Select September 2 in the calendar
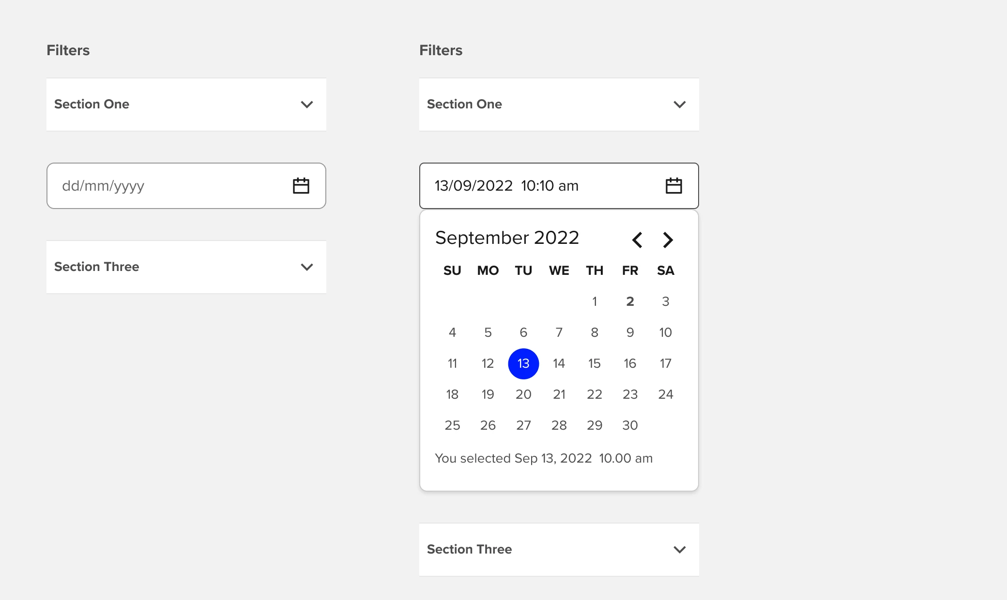Image resolution: width=1007 pixels, height=600 pixels. click(630, 301)
